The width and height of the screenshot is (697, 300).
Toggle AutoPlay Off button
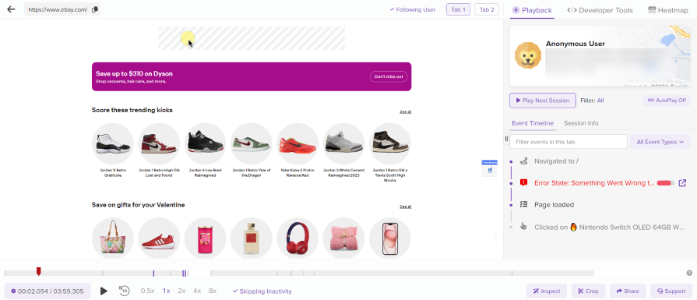(x=667, y=101)
